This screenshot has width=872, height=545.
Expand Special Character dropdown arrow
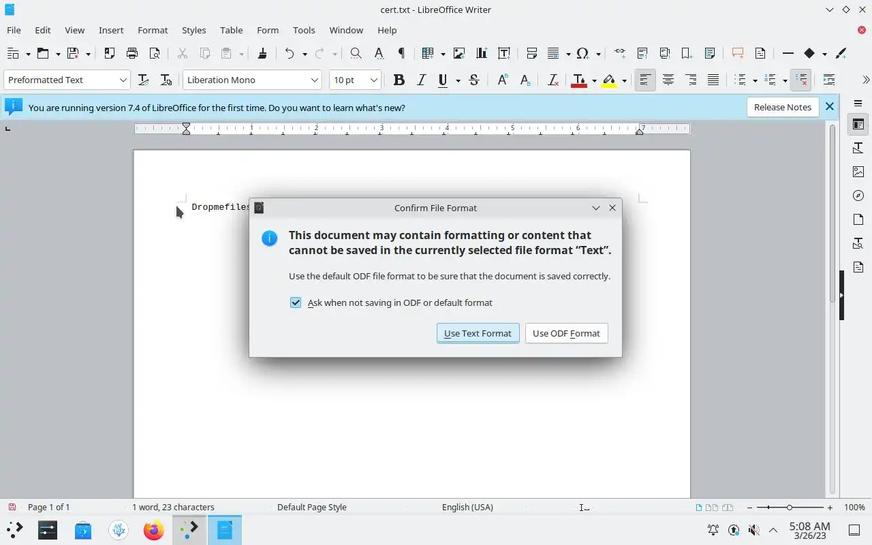coord(598,53)
